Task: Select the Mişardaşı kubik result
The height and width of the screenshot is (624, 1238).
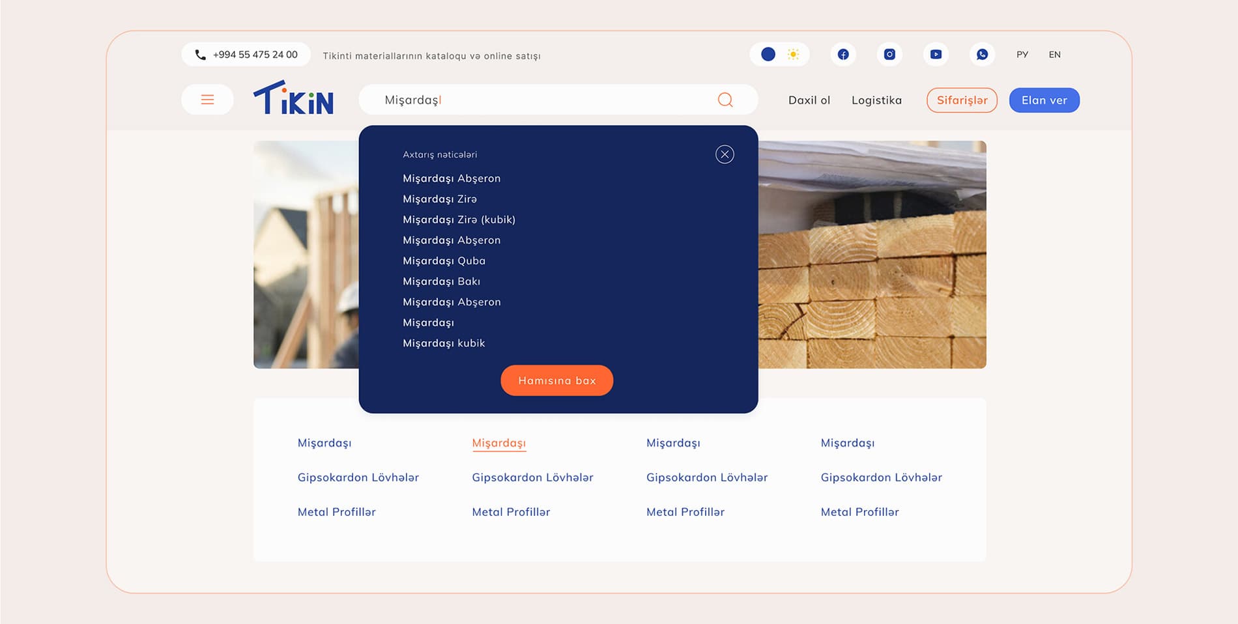Action: pos(444,343)
